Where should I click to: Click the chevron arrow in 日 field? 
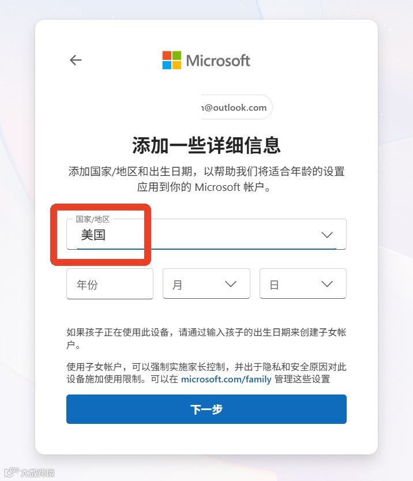click(x=327, y=284)
